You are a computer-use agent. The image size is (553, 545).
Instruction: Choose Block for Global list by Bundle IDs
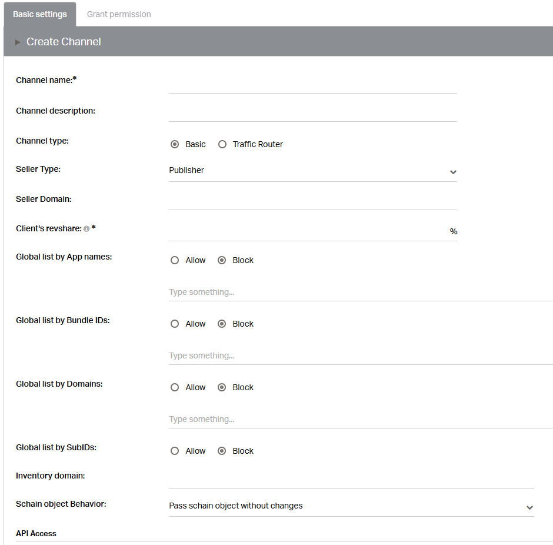222,324
